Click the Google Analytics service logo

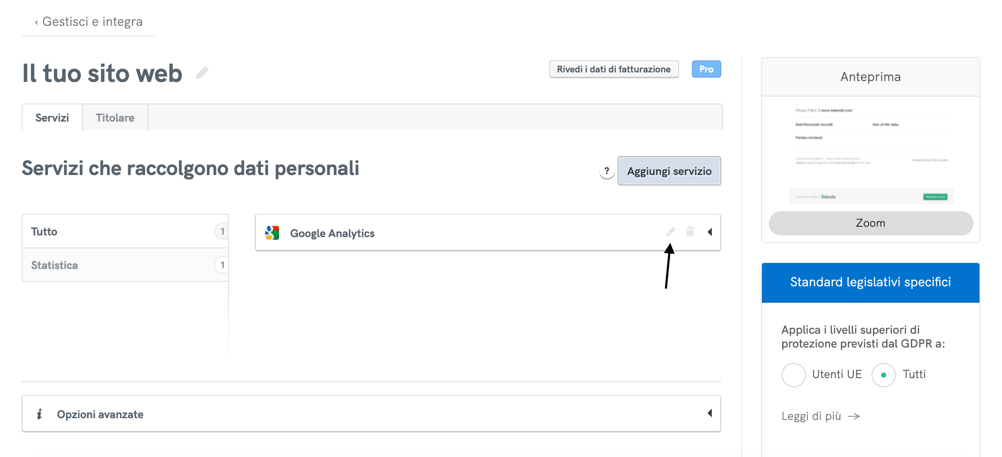pos(272,233)
